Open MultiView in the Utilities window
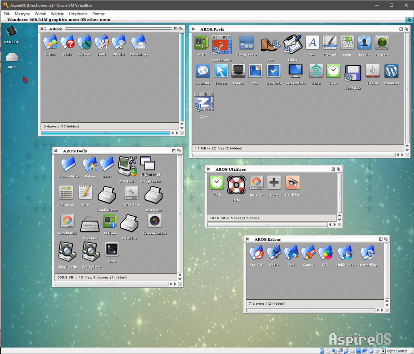Screen dimensions: 414x354 pyautogui.click(x=292, y=183)
